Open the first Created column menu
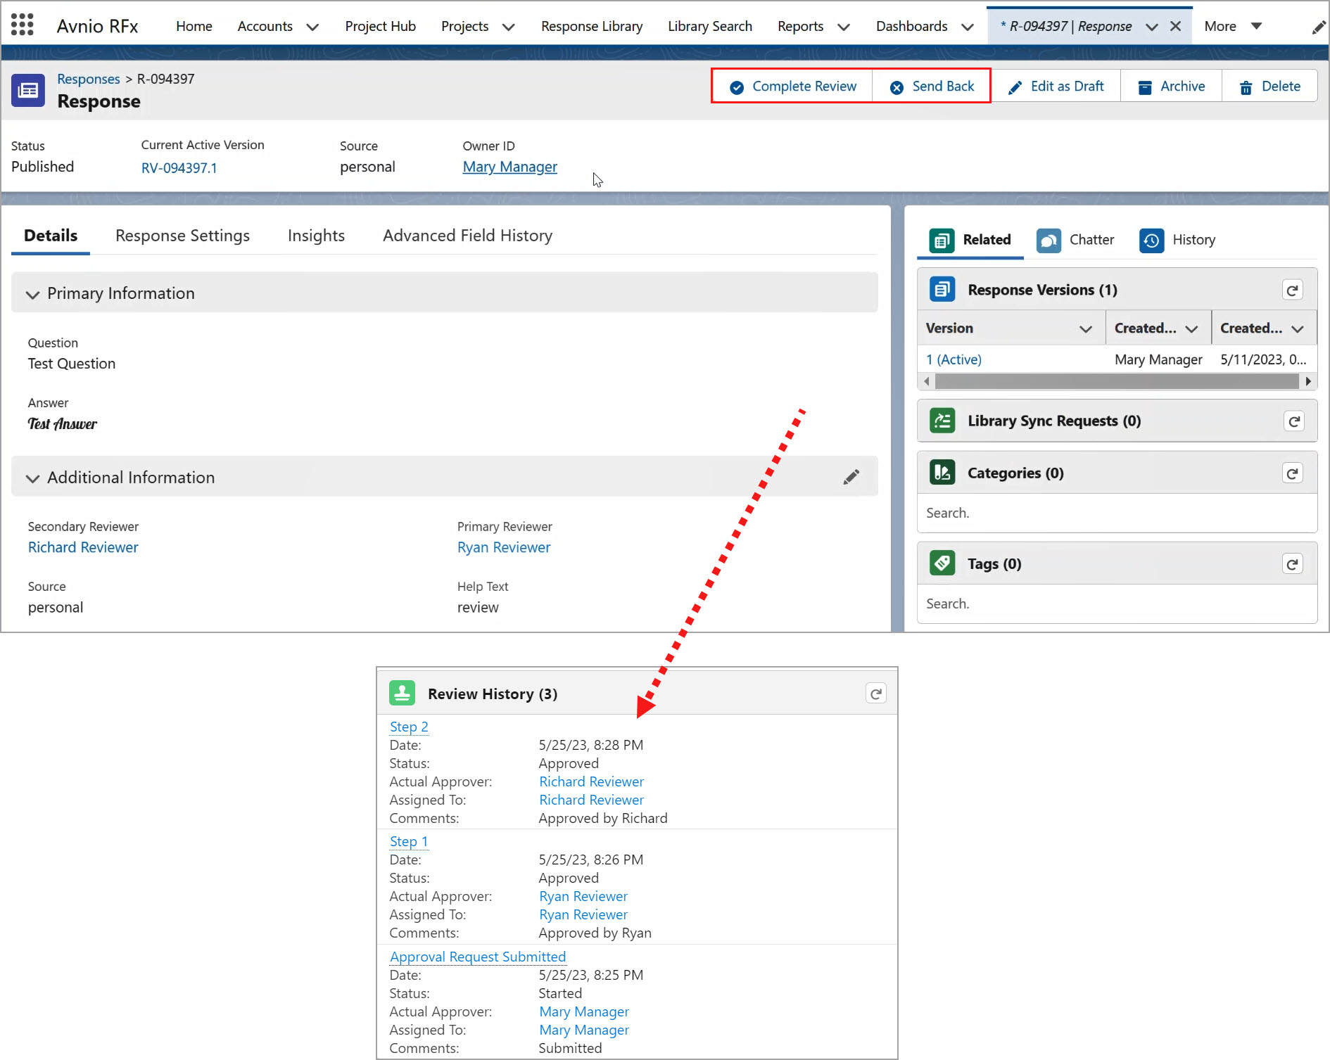The width and height of the screenshot is (1330, 1060). tap(1191, 328)
